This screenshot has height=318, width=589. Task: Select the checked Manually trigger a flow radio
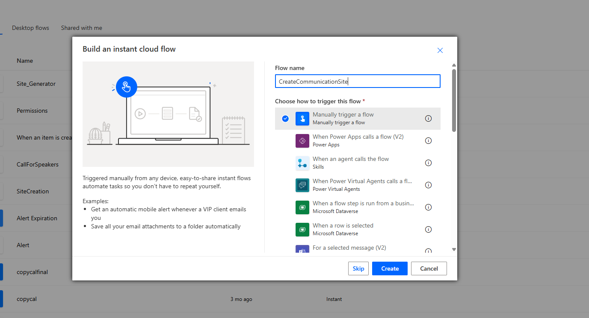click(x=285, y=119)
